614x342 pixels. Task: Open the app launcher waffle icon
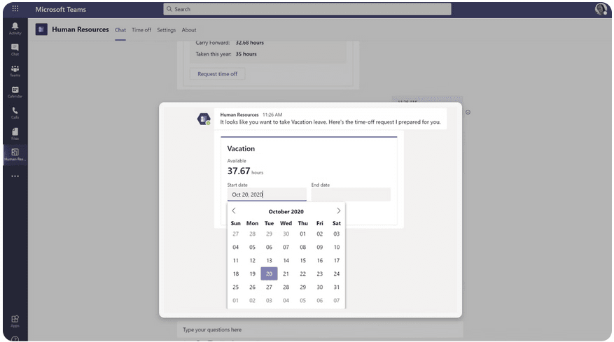click(15, 8)
